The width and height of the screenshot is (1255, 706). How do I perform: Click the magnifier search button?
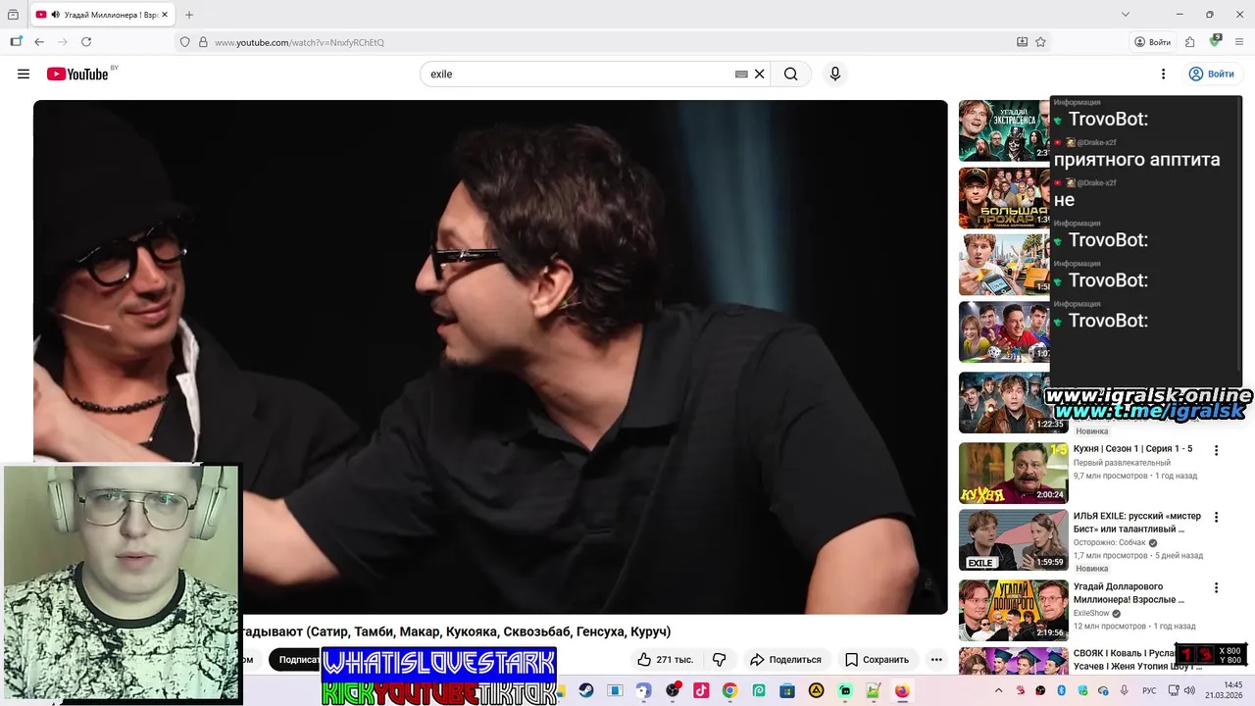click(790, 74)
